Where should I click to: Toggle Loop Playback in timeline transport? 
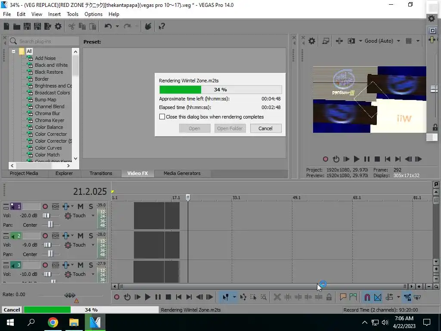127,297
